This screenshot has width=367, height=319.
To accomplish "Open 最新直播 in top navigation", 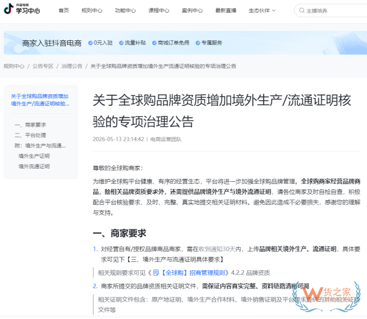I will 225,10.
